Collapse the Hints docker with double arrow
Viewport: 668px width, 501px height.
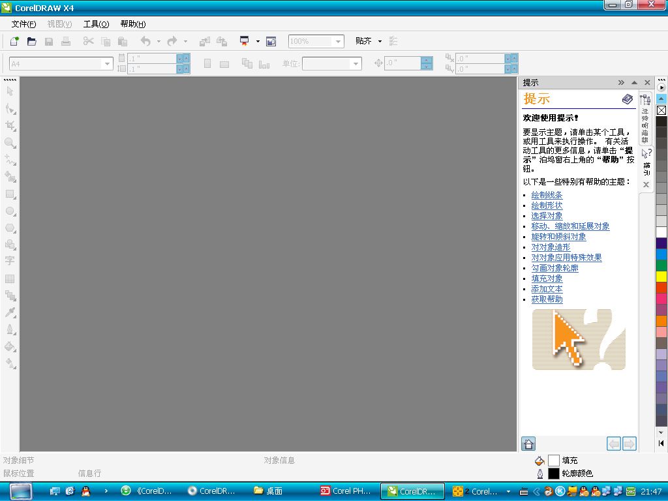pyautogui.click(x=621, y=83)
